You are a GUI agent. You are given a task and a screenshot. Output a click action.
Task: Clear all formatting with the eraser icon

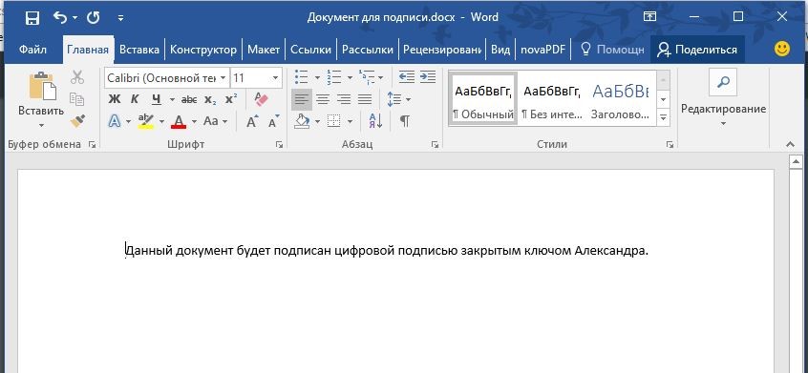point(262,99)
